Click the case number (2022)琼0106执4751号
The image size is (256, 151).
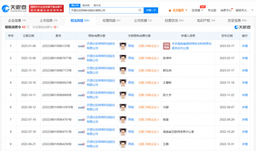[57, 132]
